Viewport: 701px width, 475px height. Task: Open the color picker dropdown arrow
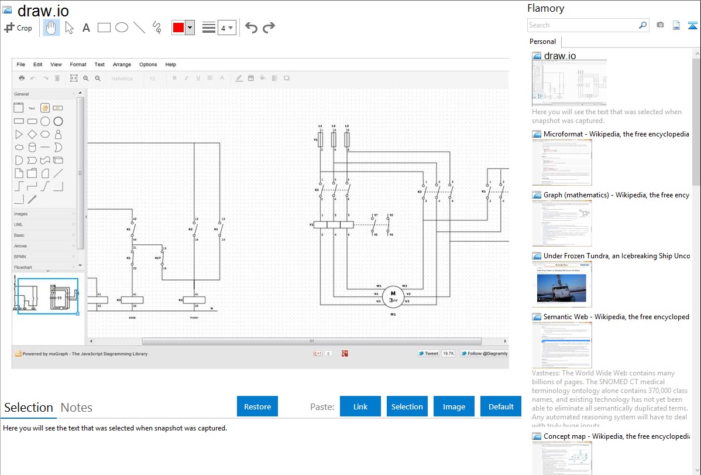point(190,28)
